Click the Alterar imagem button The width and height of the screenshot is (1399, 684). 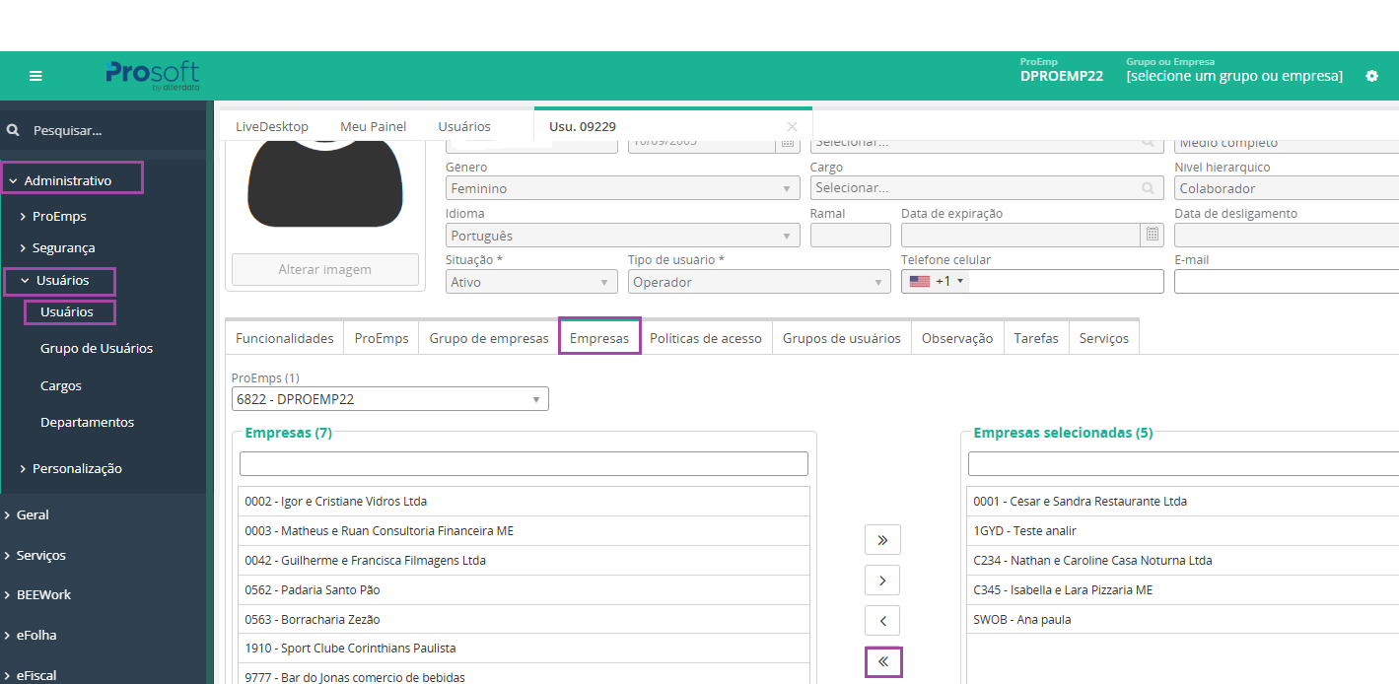tap(324, 270)
